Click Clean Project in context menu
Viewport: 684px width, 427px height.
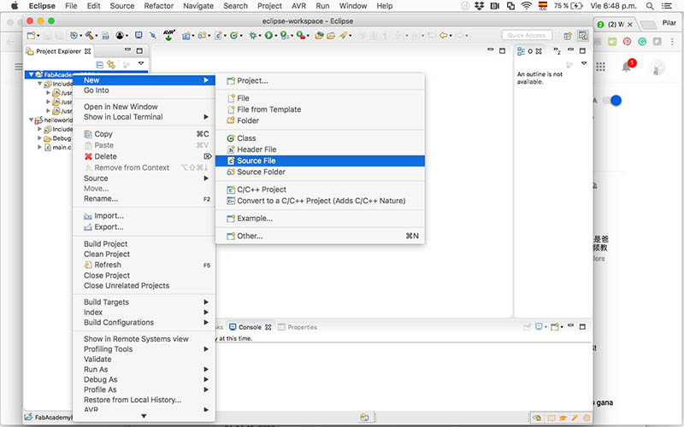(144, 254)
